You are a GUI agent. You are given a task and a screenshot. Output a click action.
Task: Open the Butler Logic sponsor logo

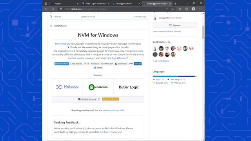pos(129,87)
